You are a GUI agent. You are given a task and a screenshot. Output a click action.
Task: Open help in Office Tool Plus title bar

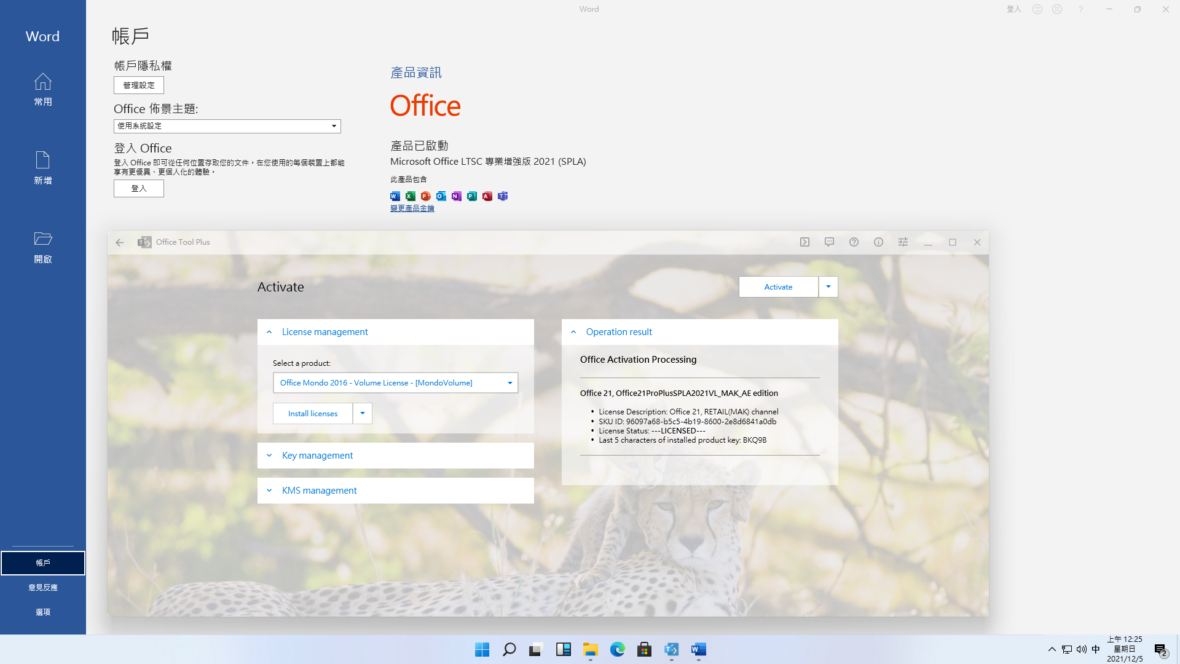pyautogui.click(x=854, y=242)
